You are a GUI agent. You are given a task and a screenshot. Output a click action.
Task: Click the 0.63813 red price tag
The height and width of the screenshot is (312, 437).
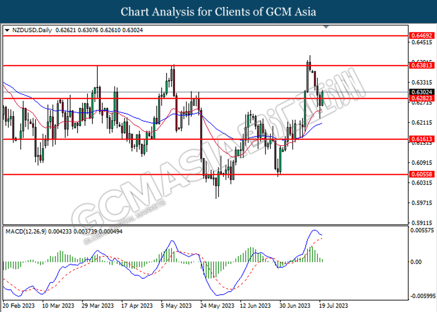[422, 65]
